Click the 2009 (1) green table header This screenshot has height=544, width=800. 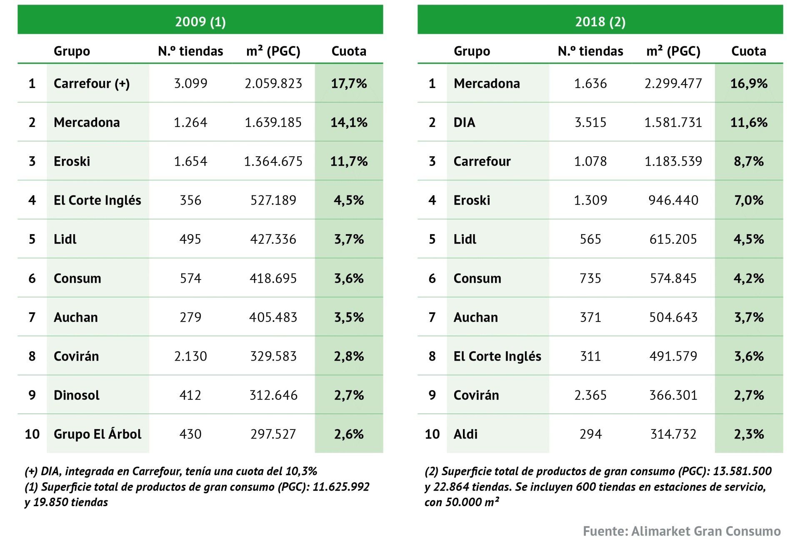[x=200, y=21]
